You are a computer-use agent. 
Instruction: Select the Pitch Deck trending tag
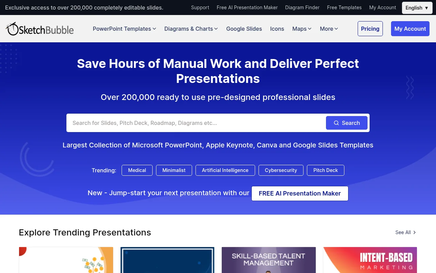click(325, 170)
